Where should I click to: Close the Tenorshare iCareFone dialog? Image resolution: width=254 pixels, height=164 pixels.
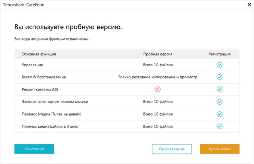coord(250,4)
